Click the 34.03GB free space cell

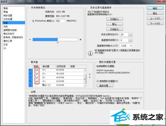(60, 85)
